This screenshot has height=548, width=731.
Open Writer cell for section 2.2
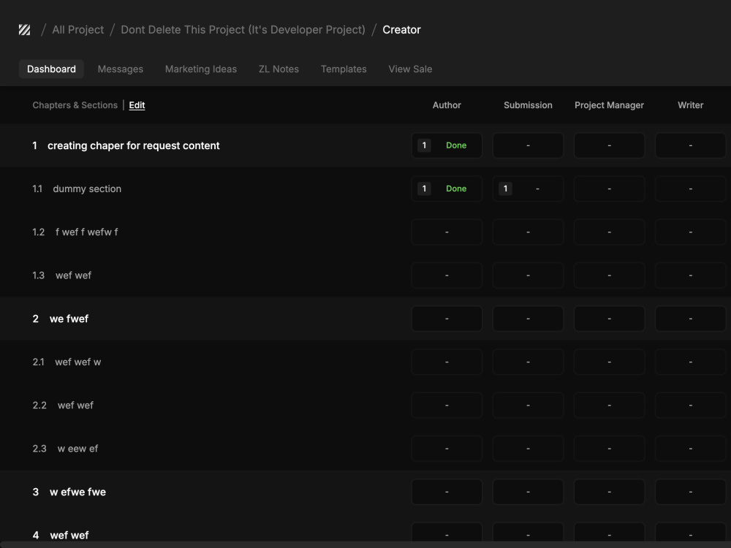point(691,406)
